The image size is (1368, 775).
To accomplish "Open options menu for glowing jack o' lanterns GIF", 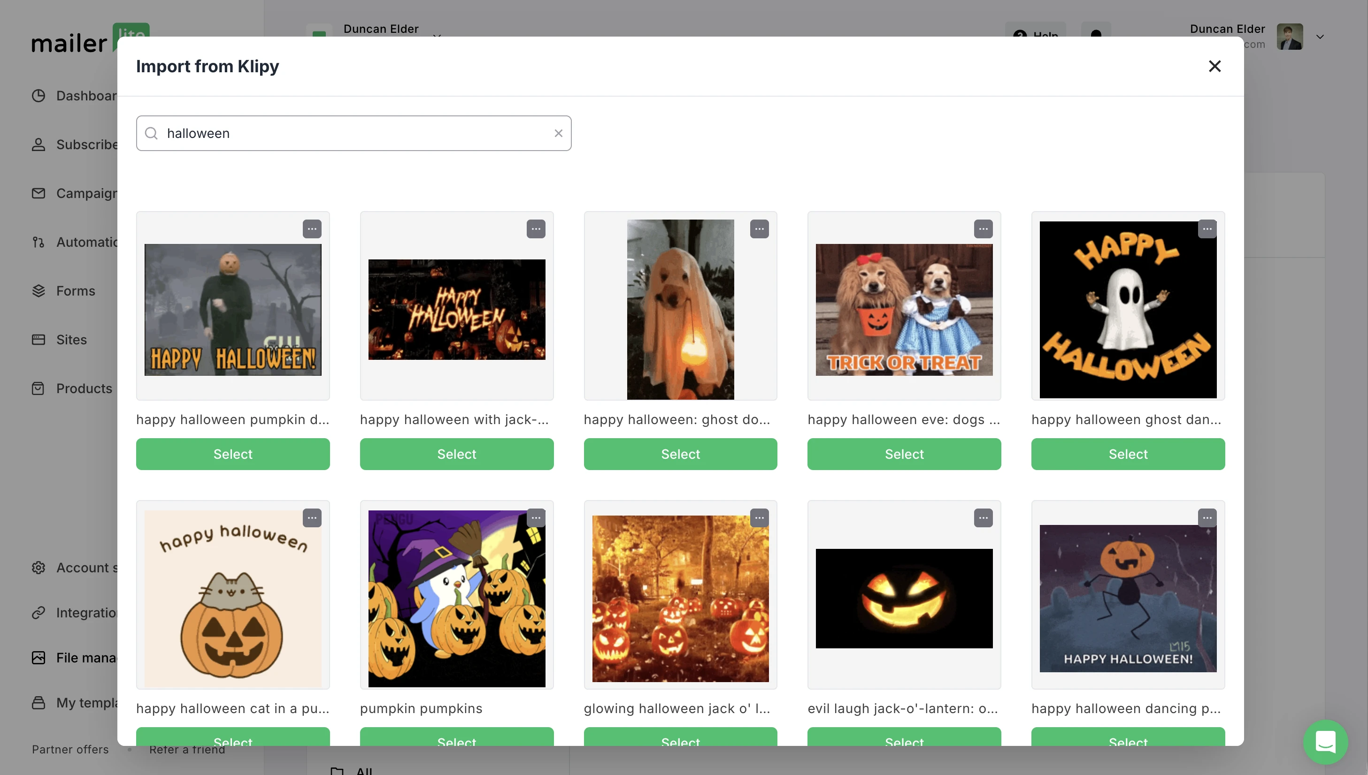I will 760,518.
